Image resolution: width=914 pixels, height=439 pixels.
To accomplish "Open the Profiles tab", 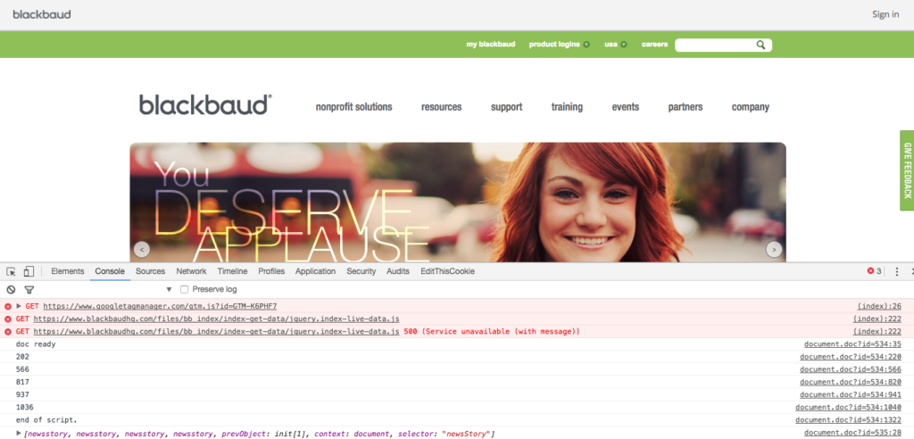I will (271, 271).
